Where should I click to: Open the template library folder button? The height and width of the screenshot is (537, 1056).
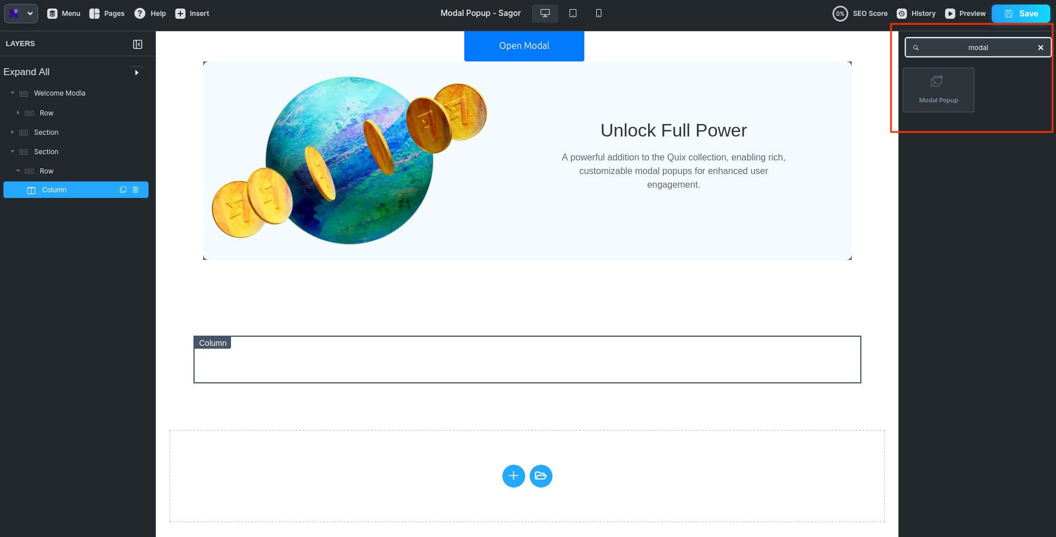(541, 476)
